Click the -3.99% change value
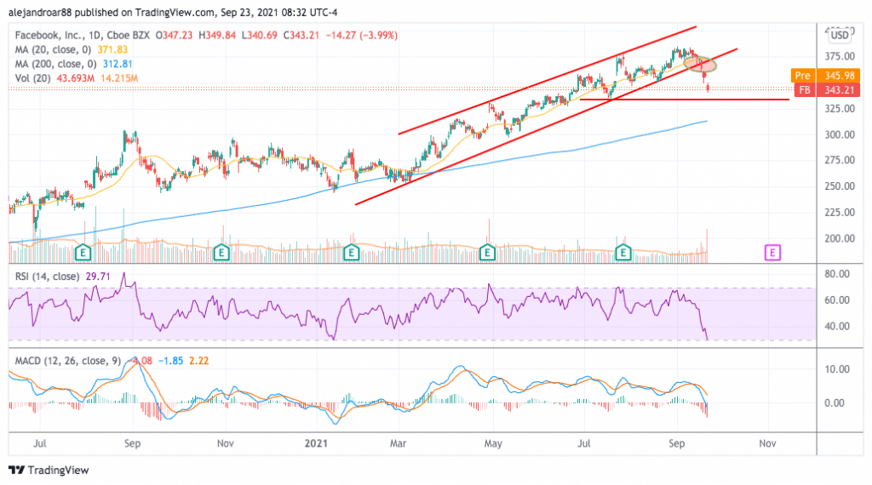 tap(378, 35)
